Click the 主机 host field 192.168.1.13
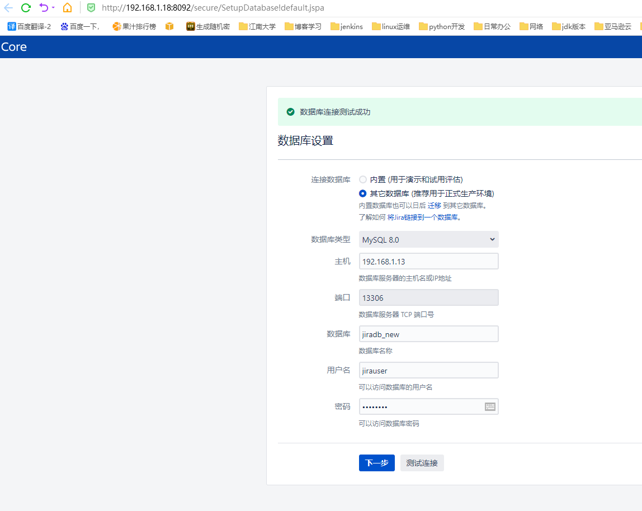Screen dimensions: 642x511 pyautogui.click(x=429, y=261)
